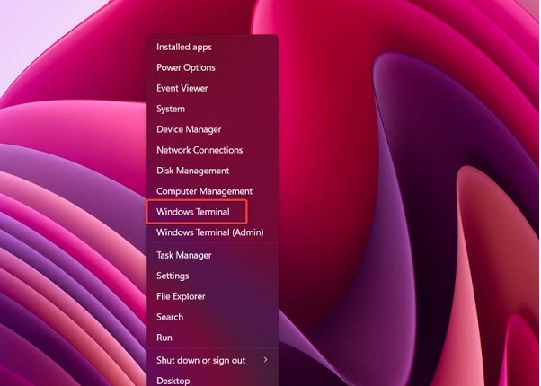Click the System menu entry
This screenshot has width=541, height=386.
[171, 109]
